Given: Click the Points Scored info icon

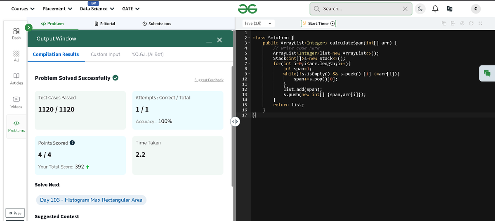Looking at the screenshot, I should pos(72,143).
